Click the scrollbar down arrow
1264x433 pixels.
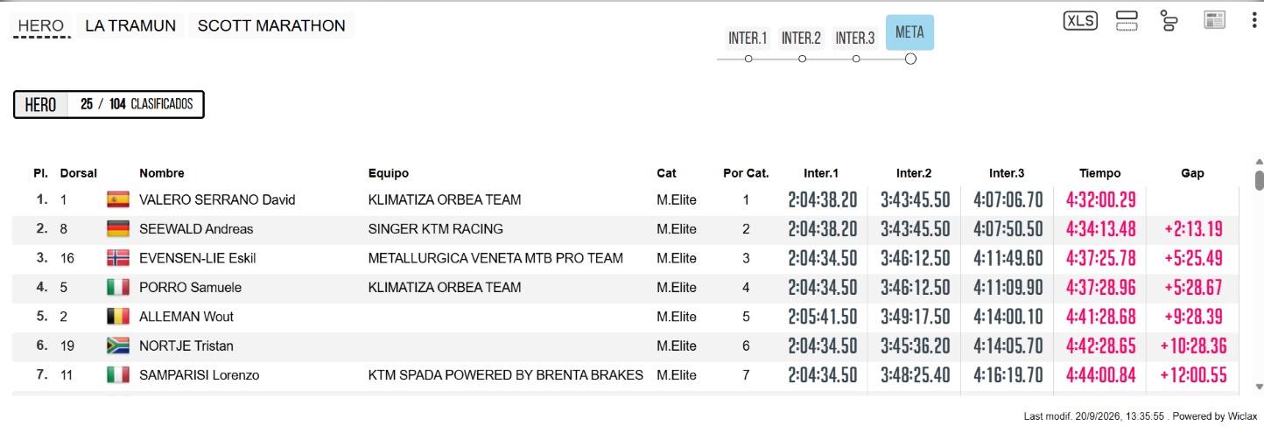[x=1260, y=386]
